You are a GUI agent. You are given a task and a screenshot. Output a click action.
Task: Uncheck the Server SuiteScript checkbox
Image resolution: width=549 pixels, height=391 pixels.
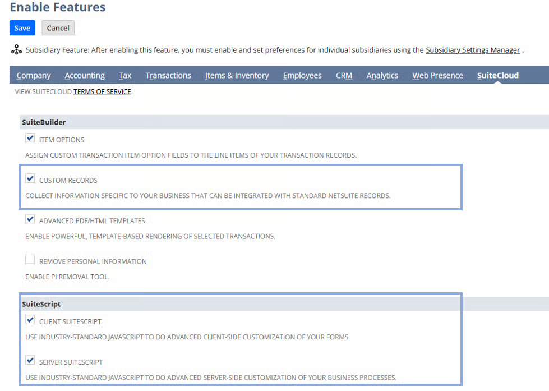[30, 361]
